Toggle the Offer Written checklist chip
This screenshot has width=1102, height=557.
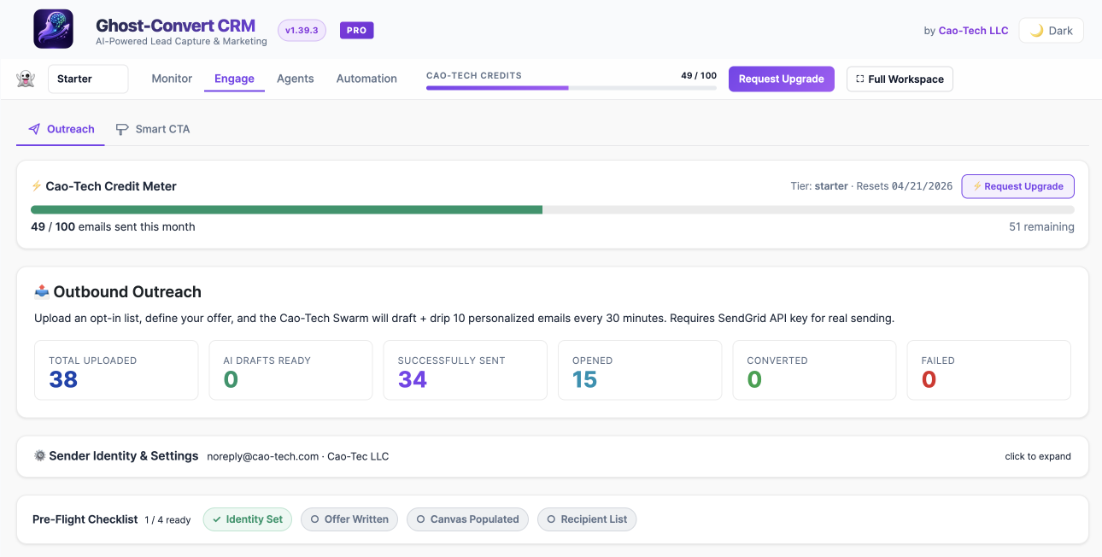(x=349, y=519)
